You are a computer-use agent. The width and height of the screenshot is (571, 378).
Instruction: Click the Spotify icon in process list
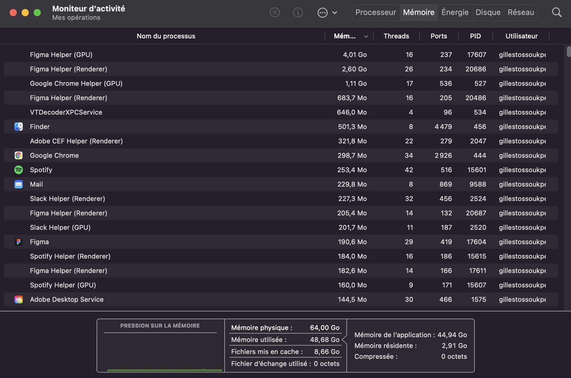tap(19, 170)
